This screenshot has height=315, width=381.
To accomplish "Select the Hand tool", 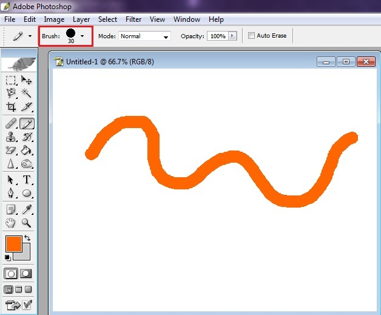I will click(x=11, y=223).
